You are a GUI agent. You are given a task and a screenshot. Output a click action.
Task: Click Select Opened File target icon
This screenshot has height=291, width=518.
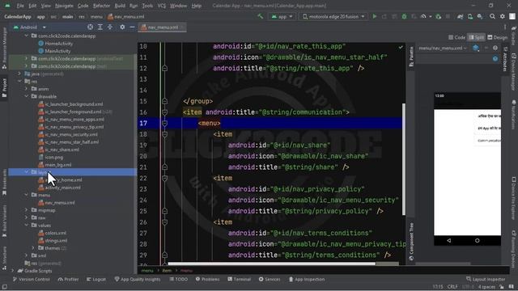[90, 27]
